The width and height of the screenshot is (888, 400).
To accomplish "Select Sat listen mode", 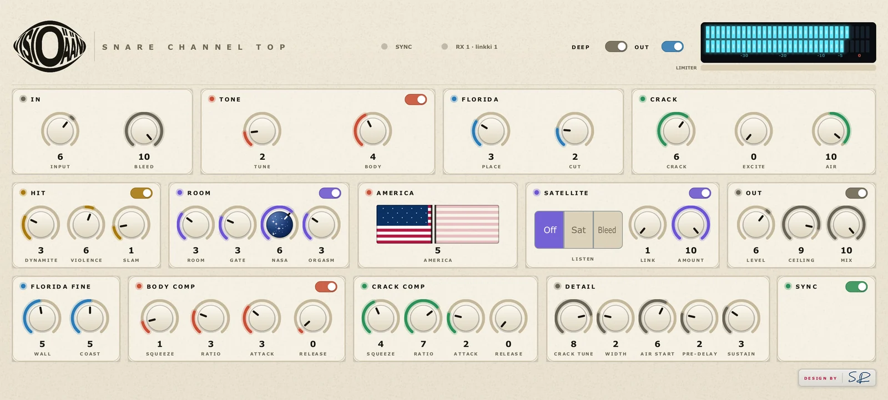I will click(578, 230).
